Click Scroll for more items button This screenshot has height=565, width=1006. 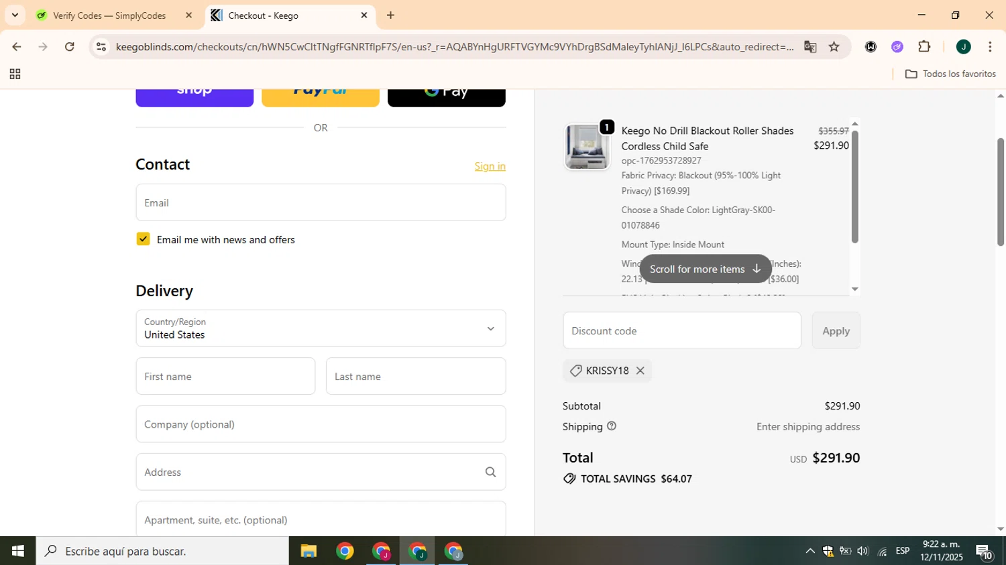tap(706, 269)
